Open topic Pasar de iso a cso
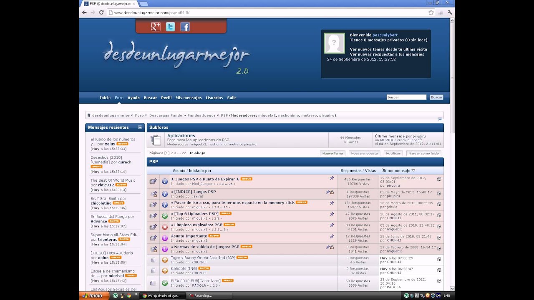This screenshot has width=534, height=300. tap(234, 202)
